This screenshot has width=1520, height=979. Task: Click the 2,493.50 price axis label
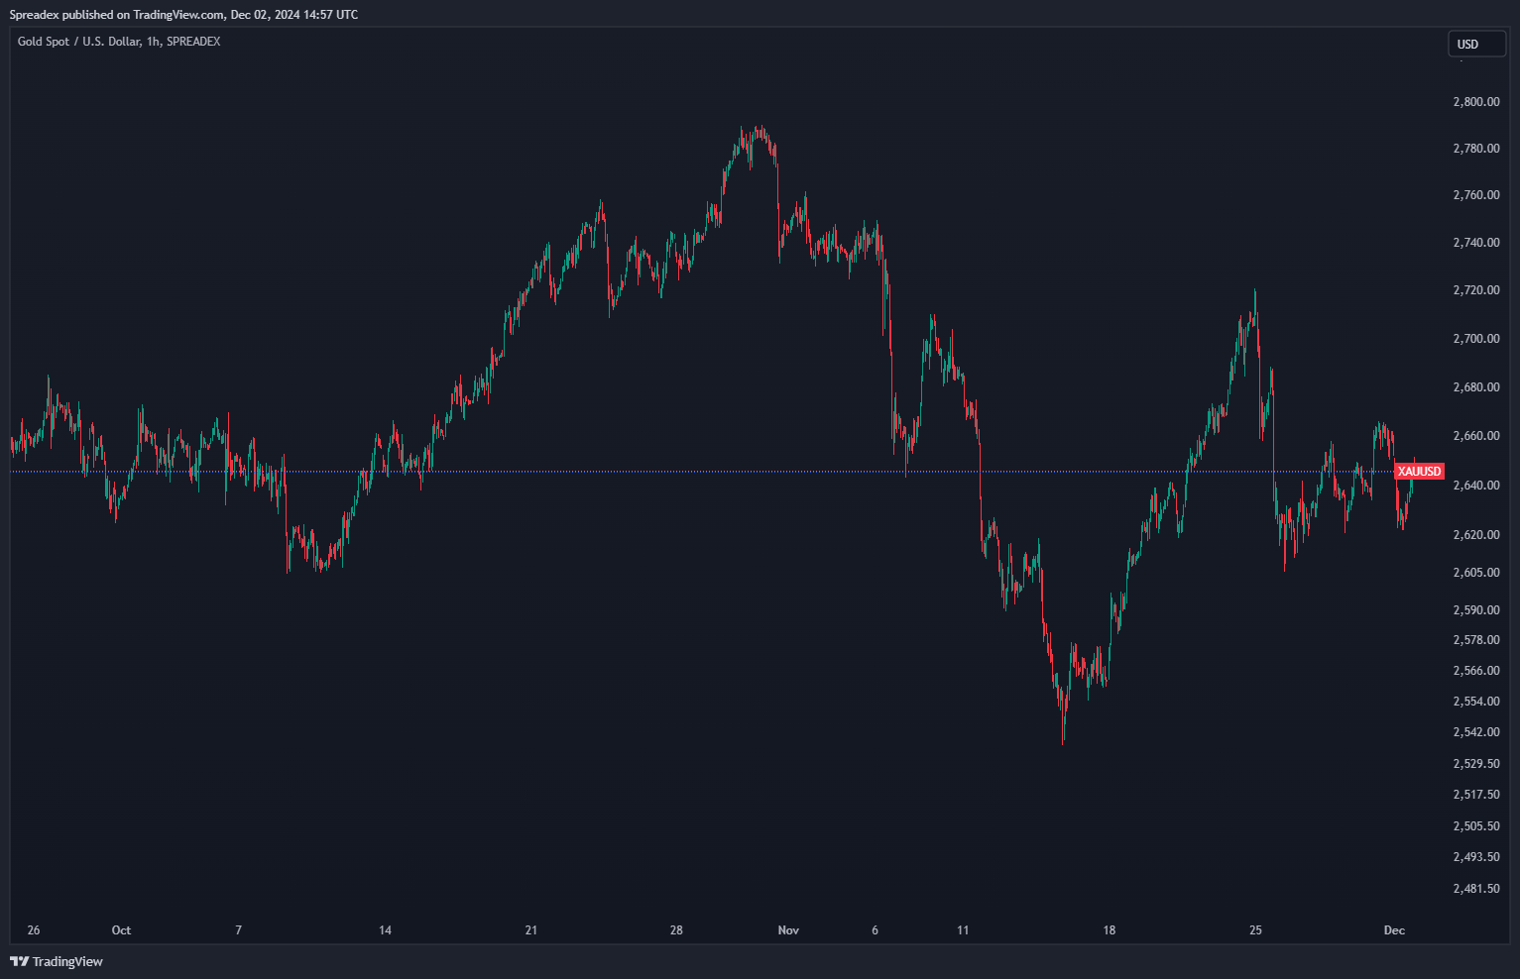(1476, 857)
